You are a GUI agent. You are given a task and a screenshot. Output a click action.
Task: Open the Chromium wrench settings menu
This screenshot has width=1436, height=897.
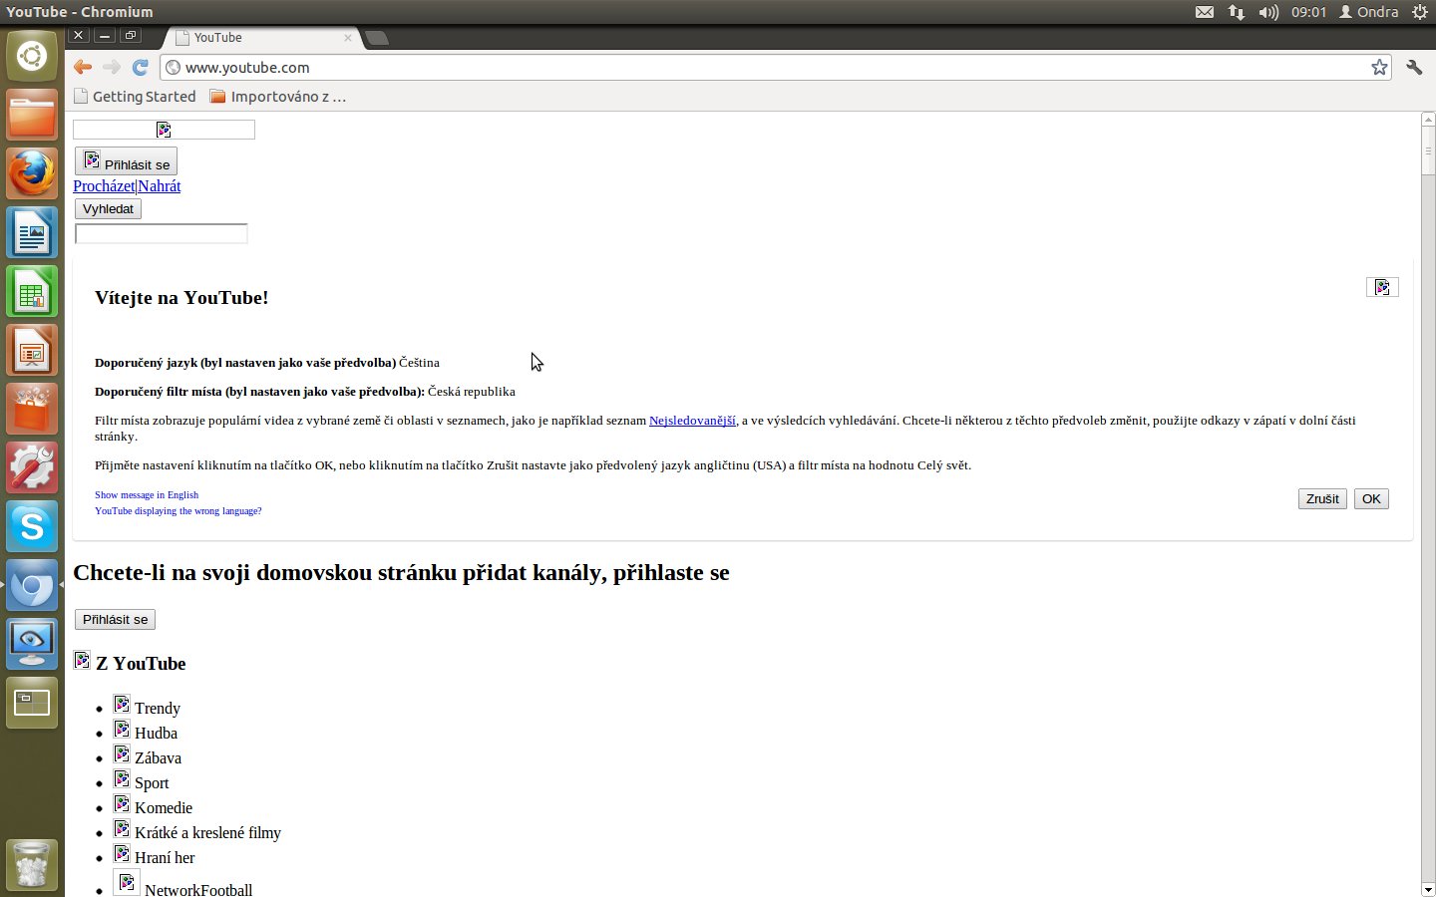pos(1414,67)
